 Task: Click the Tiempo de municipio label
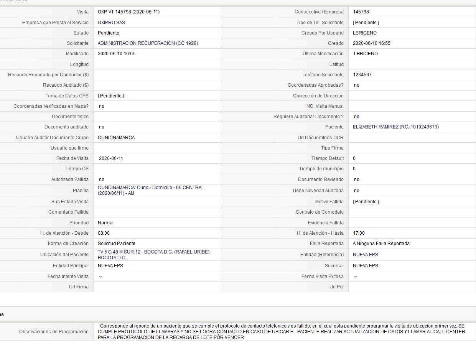(321, 169)
